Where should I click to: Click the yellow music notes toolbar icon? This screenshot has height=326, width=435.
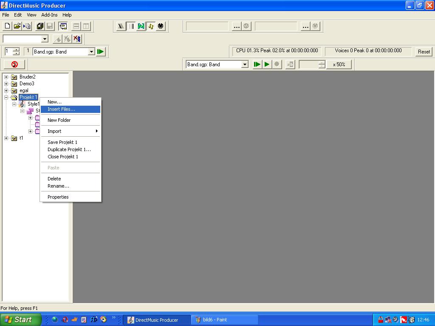[151, 26]
